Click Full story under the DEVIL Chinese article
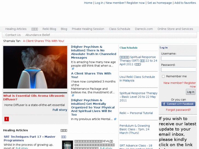This screenshot has width=199, height=149. [x=106, y=148]
